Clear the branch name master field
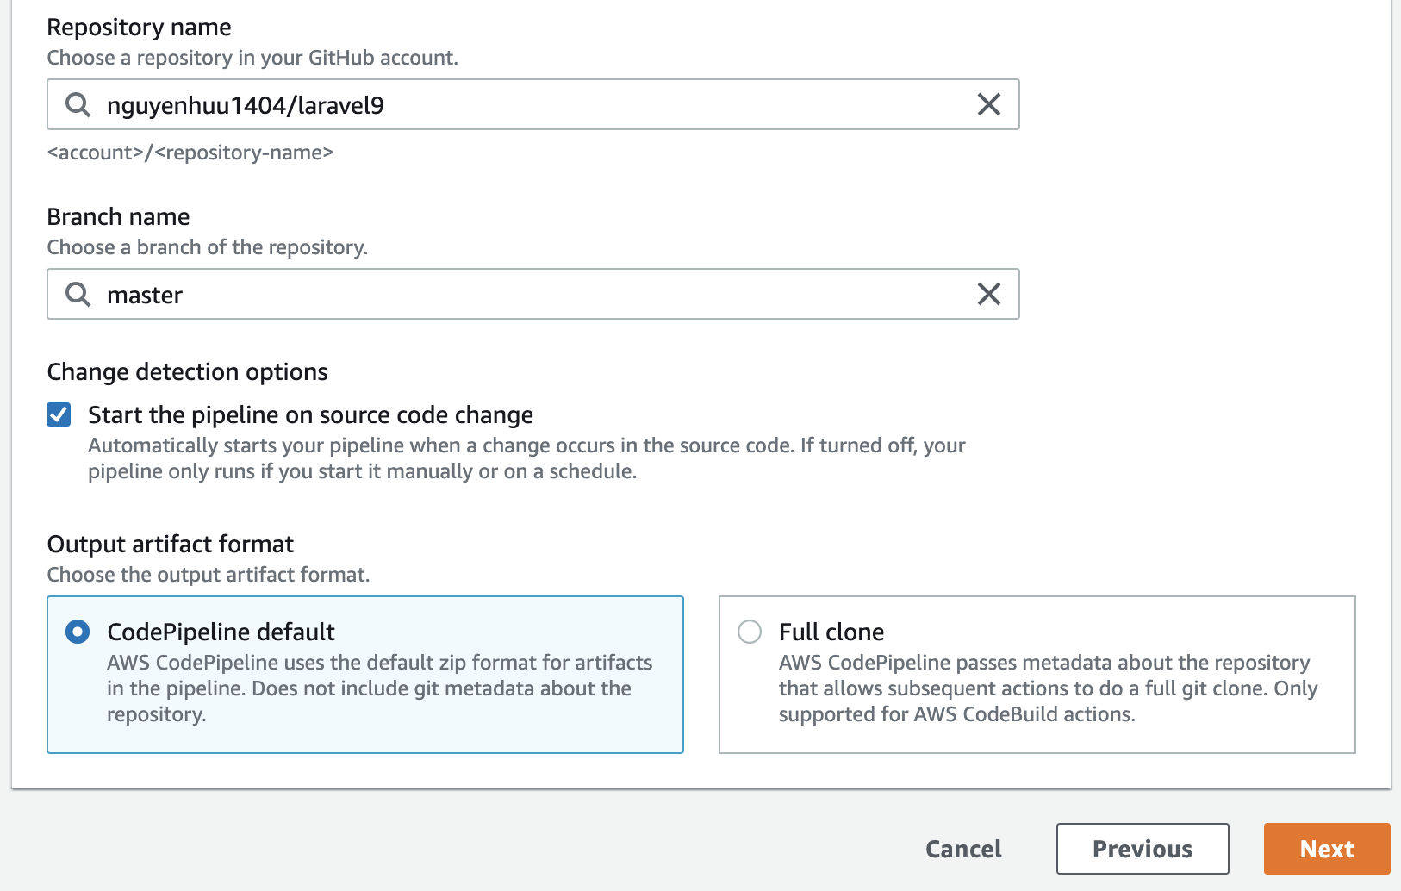Viewport: 1401px width, 891px height. [x=989, y=294]
